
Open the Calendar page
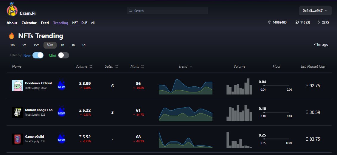coord(29,23)
